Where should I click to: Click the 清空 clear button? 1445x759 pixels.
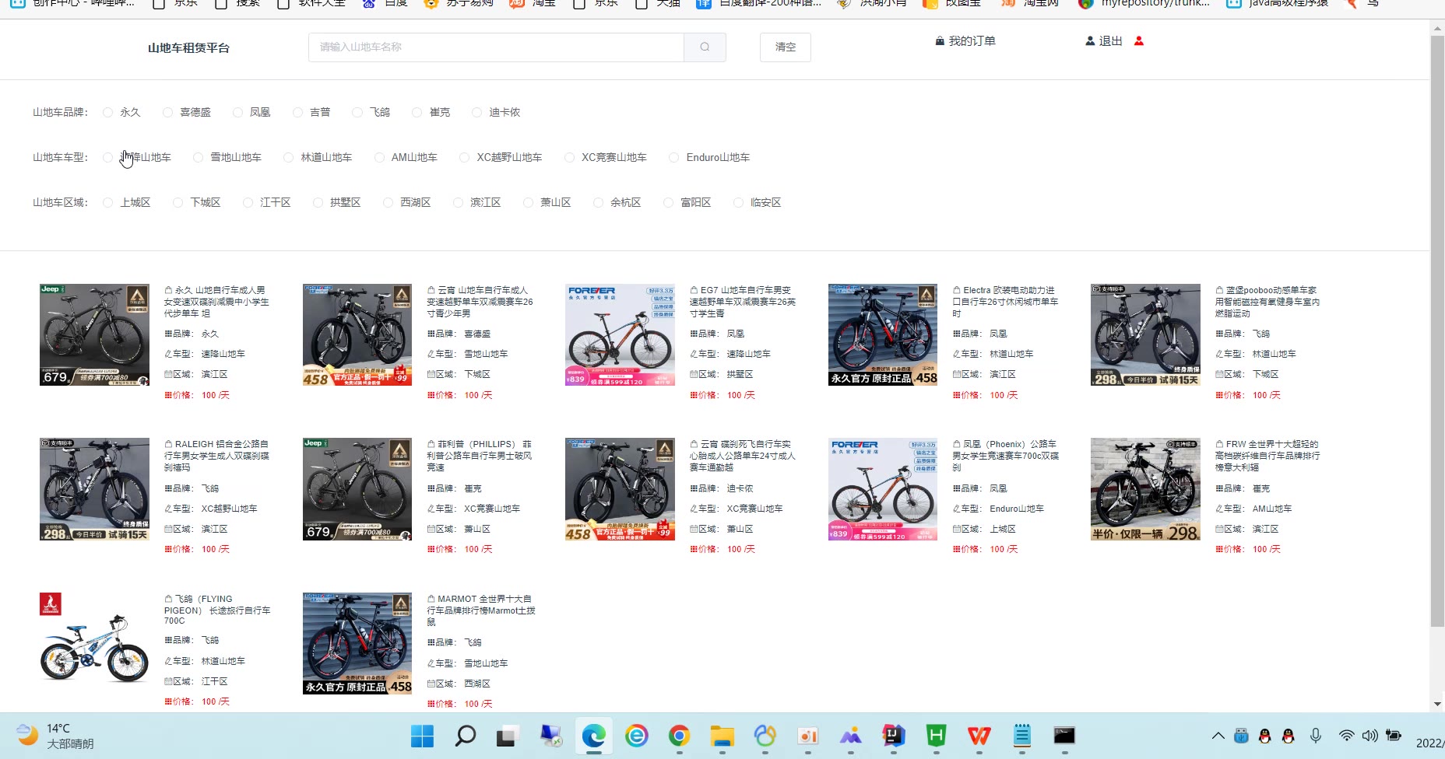coord(786,47)
